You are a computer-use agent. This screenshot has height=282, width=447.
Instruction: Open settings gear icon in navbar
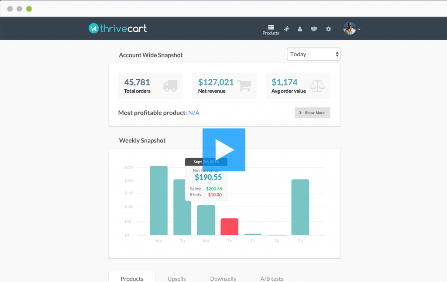pyautogui.click(x=328, y=29)
